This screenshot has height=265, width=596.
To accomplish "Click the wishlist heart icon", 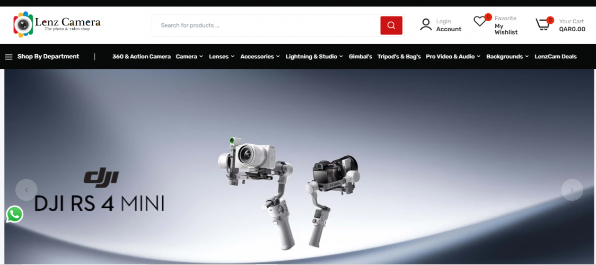I will click(x=479, y=21).
